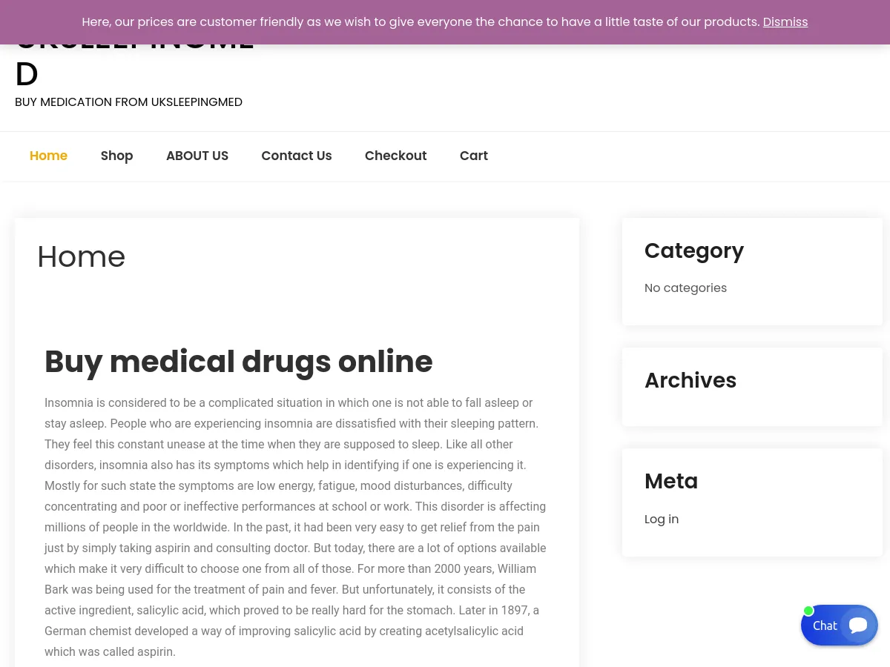
Task: Select Home in the navigation menu
Action: (48, 156)
